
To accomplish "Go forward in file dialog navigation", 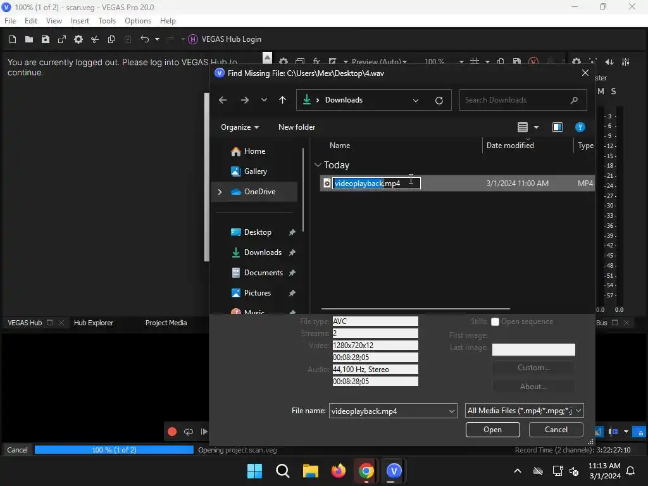I will pyautogui.click(x=245, y=100).
